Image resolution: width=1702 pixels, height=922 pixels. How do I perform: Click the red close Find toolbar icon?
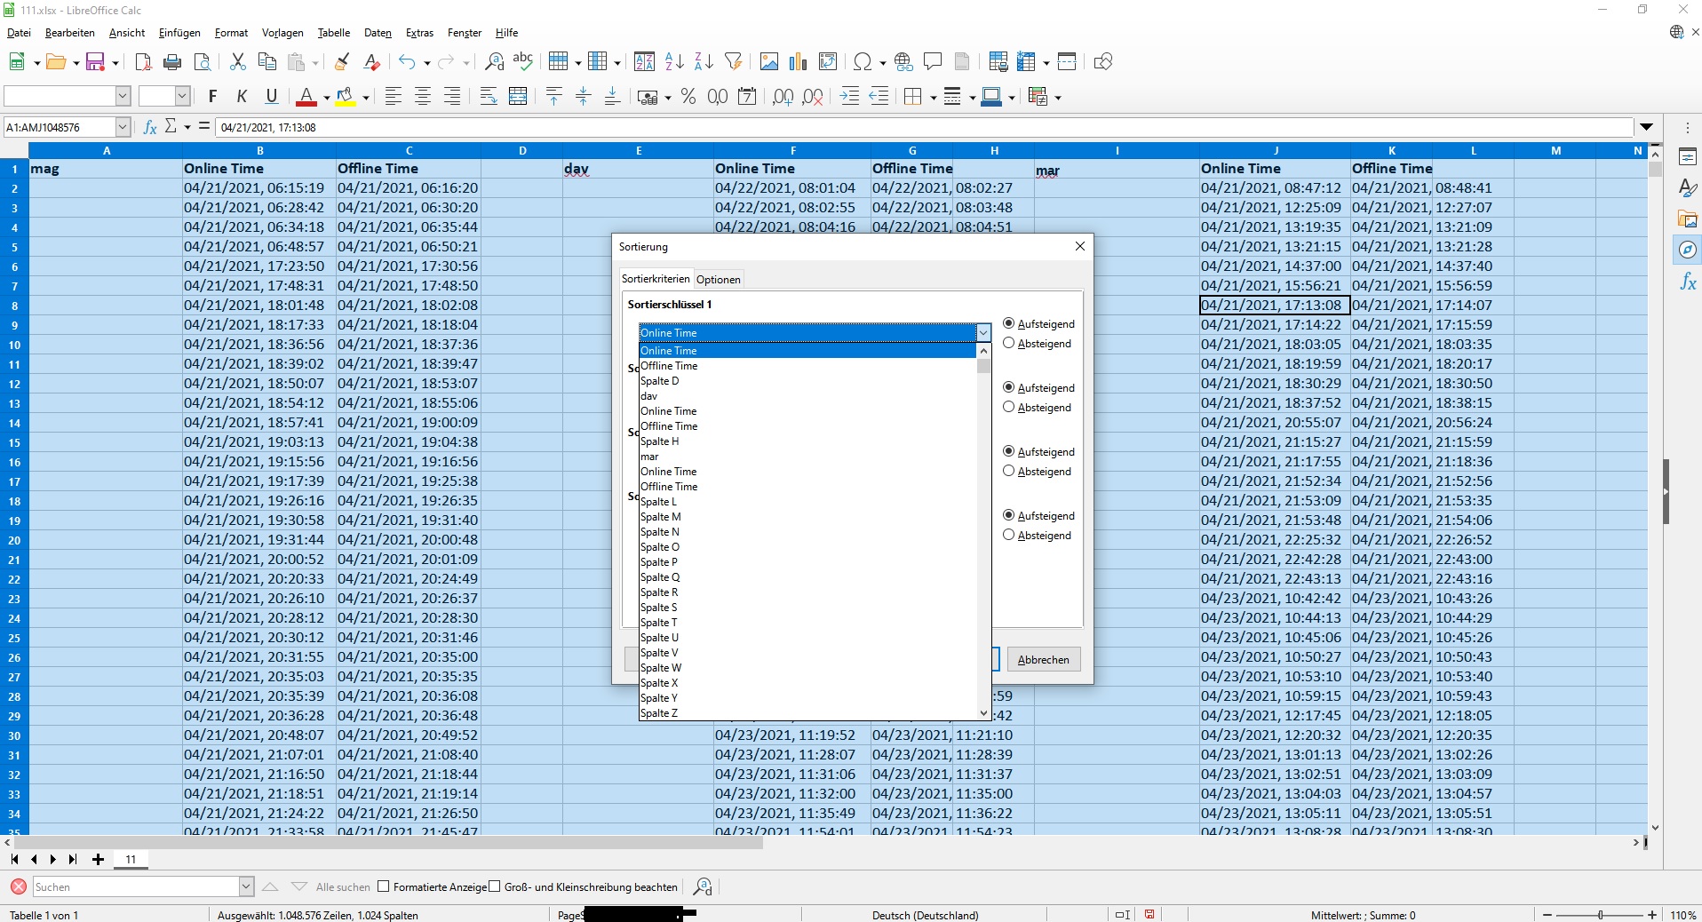click(x=18, y=886)
